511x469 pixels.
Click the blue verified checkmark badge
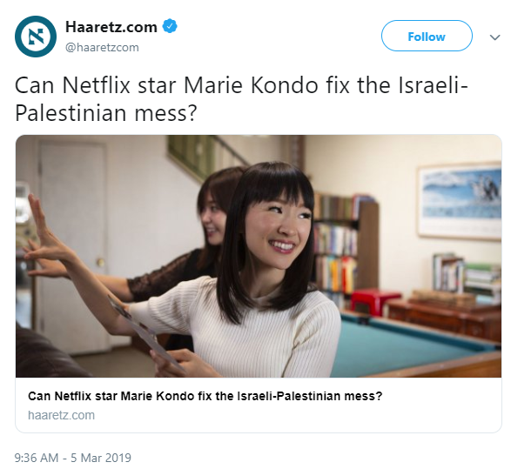coord(170,26)
